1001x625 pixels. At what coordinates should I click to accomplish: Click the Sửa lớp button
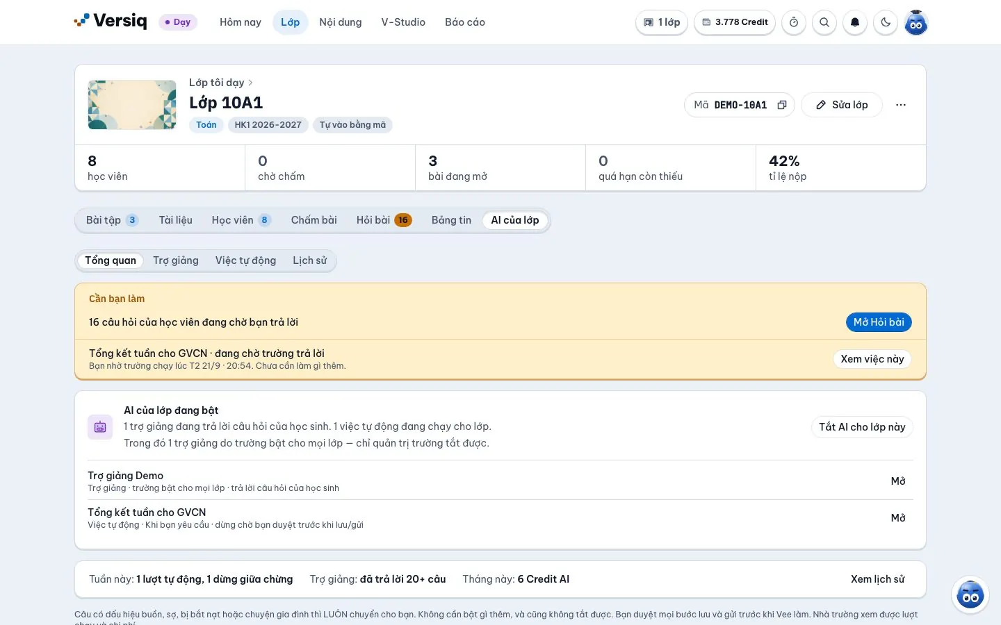pos(842,105)
